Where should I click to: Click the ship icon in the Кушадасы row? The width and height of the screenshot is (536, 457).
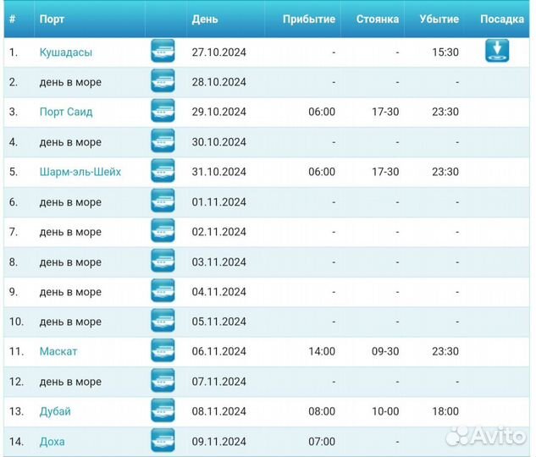click(163, 51)
